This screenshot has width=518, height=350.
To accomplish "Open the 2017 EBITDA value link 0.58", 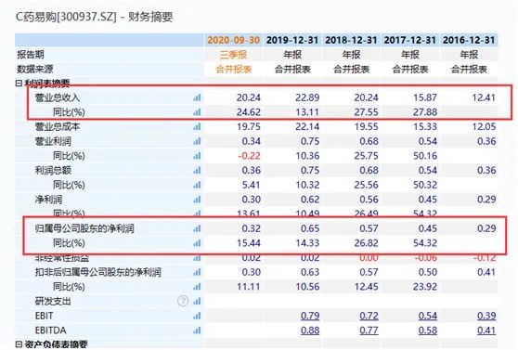I will pos(427,331).
